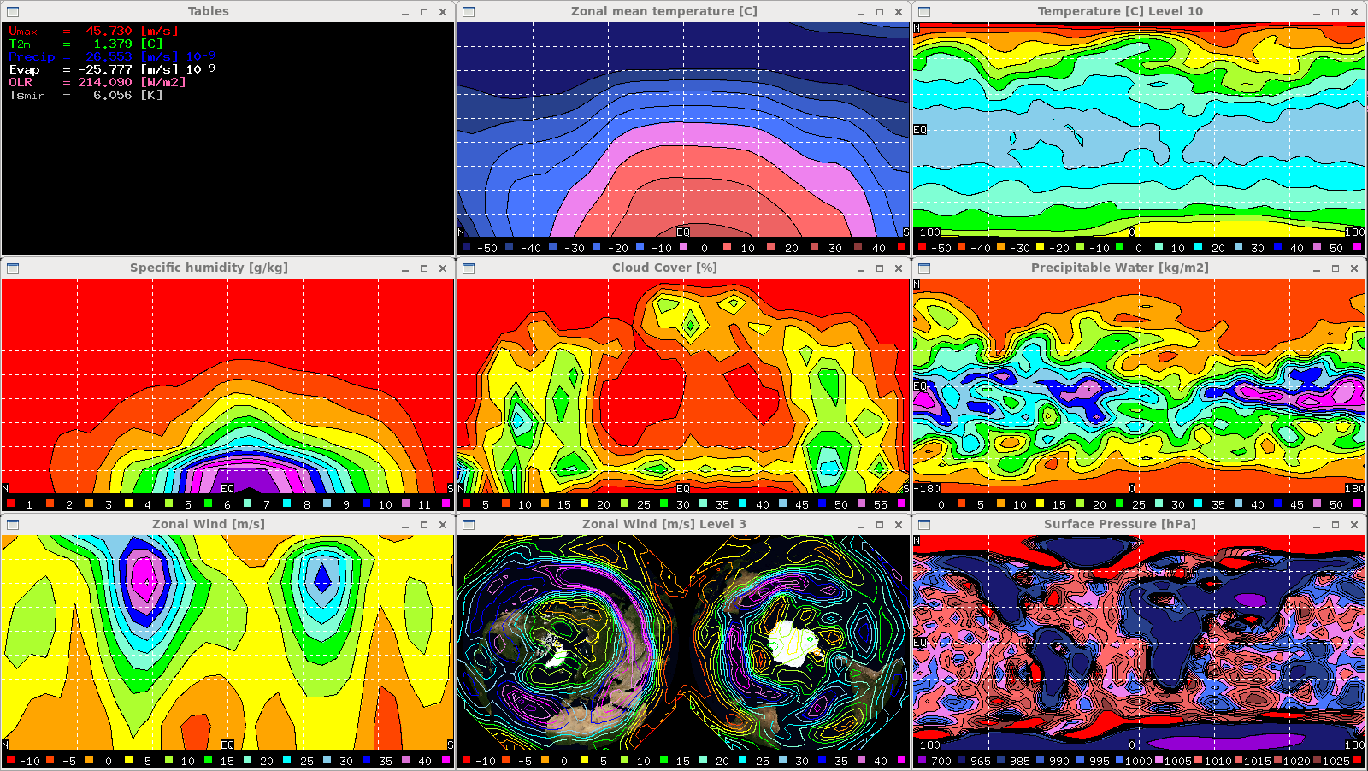Maximize the Precipitable Water window

(x=1336, y=268)
